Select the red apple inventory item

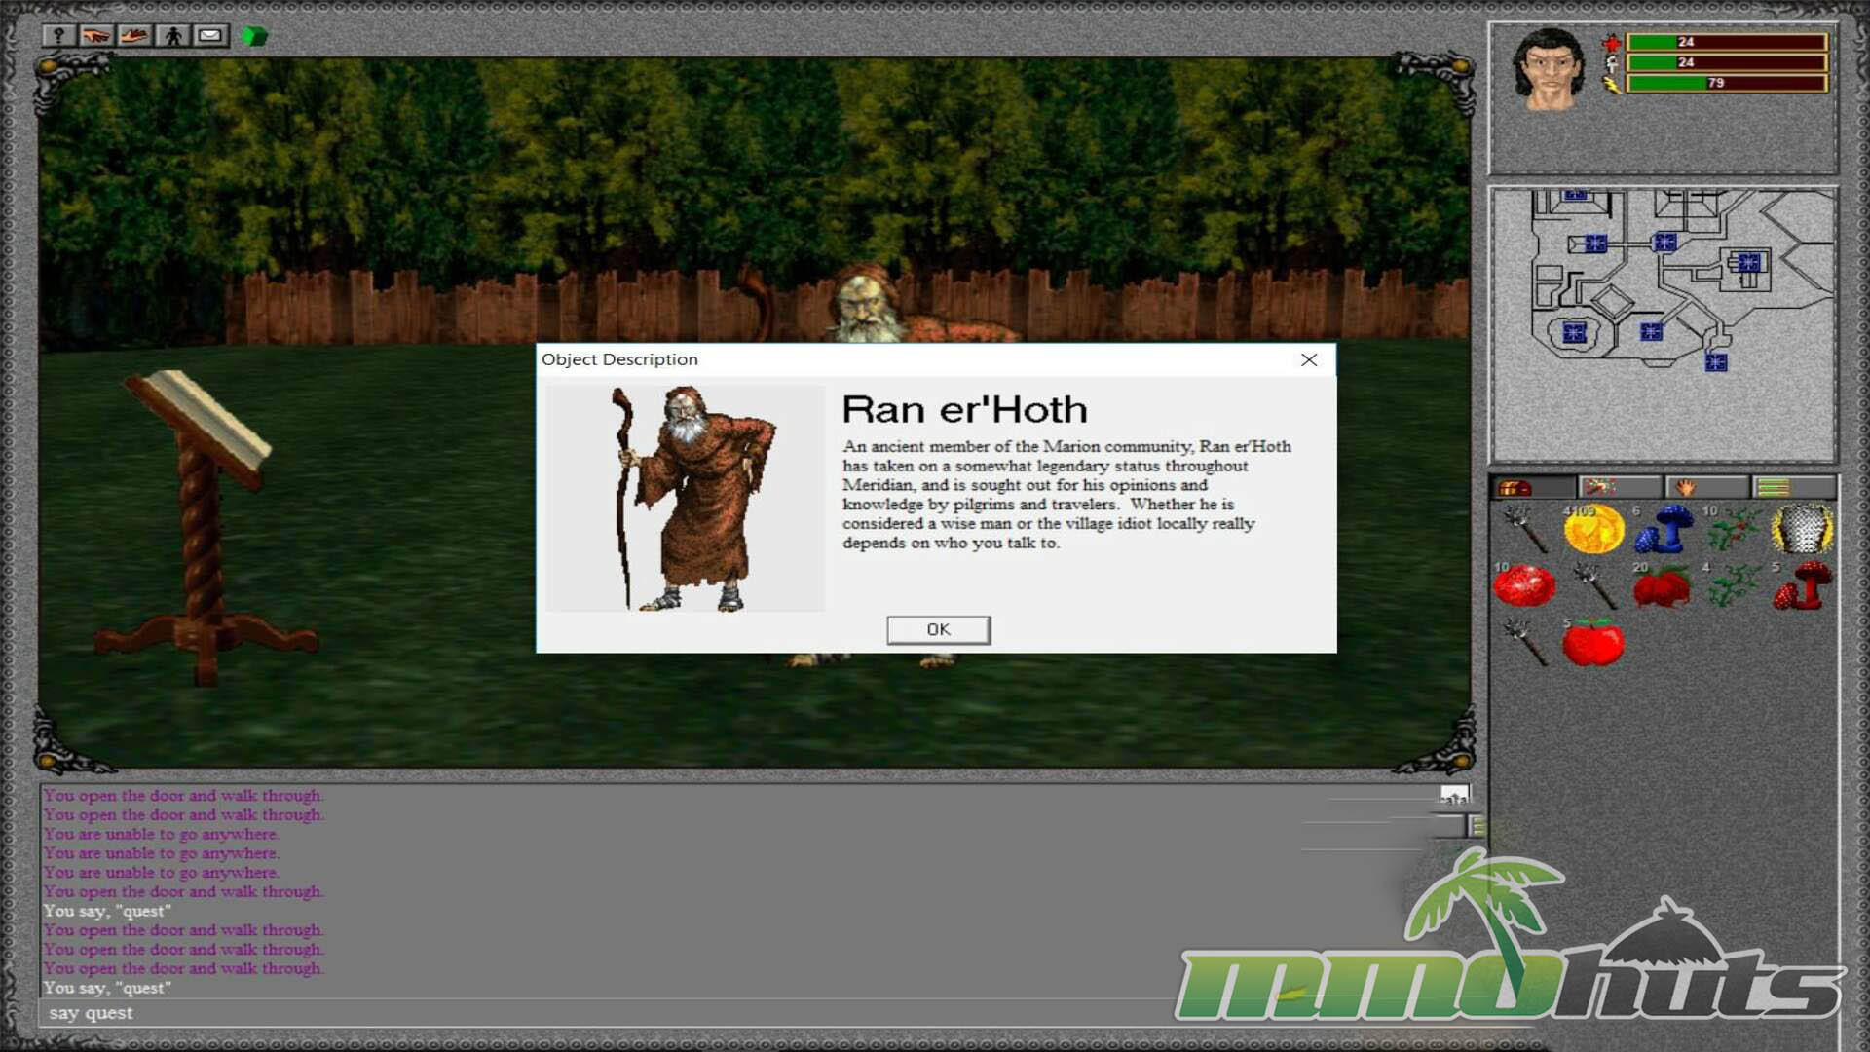(x=1593, y=644)
